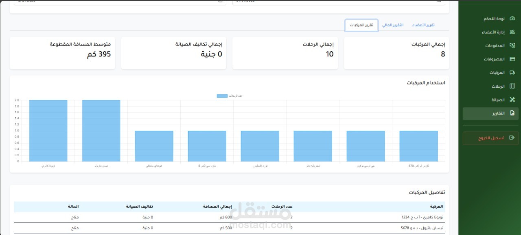Click متاح status in the تويوتا كامري row

(x=74, y=217)
